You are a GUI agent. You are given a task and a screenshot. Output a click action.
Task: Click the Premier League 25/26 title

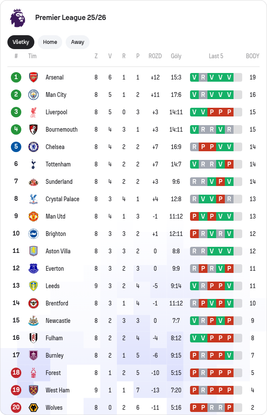pos(70,17)
